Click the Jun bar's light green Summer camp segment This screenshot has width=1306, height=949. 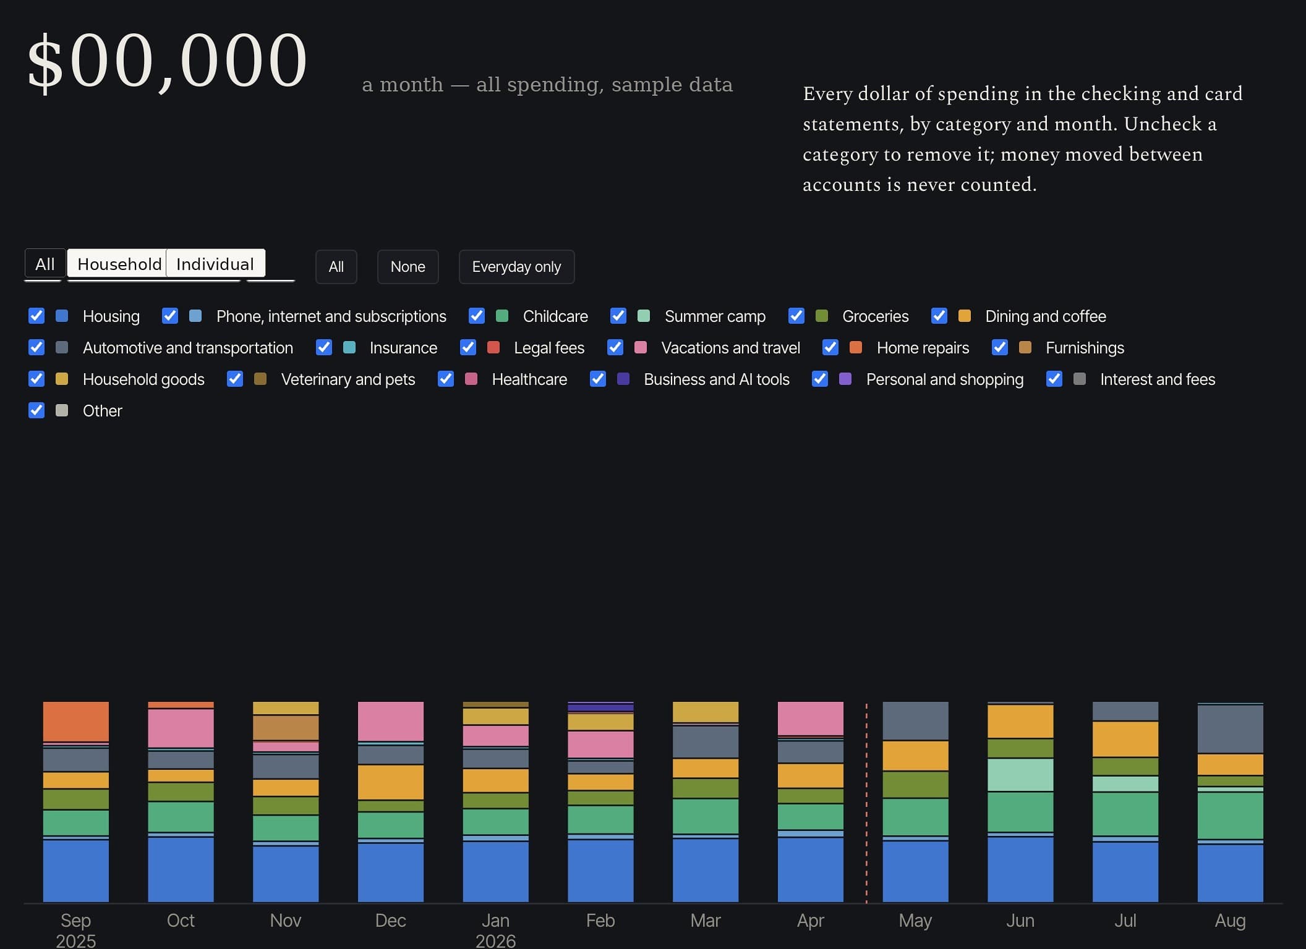pyautogui.click(x=1020, y=775)
